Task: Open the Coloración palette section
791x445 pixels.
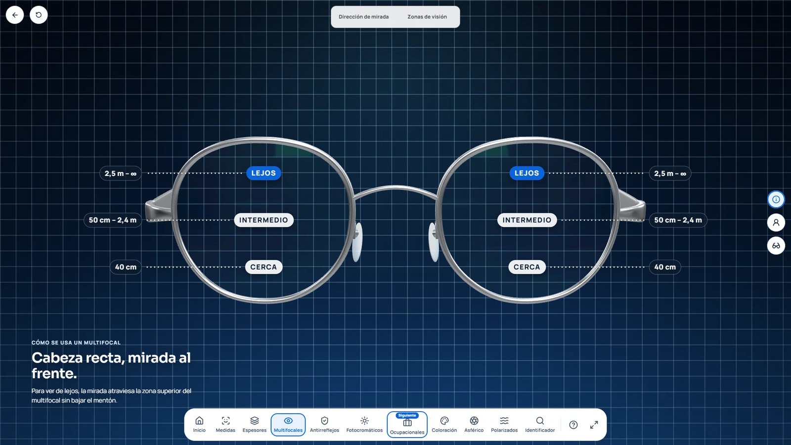Action: tap(444, 425)
